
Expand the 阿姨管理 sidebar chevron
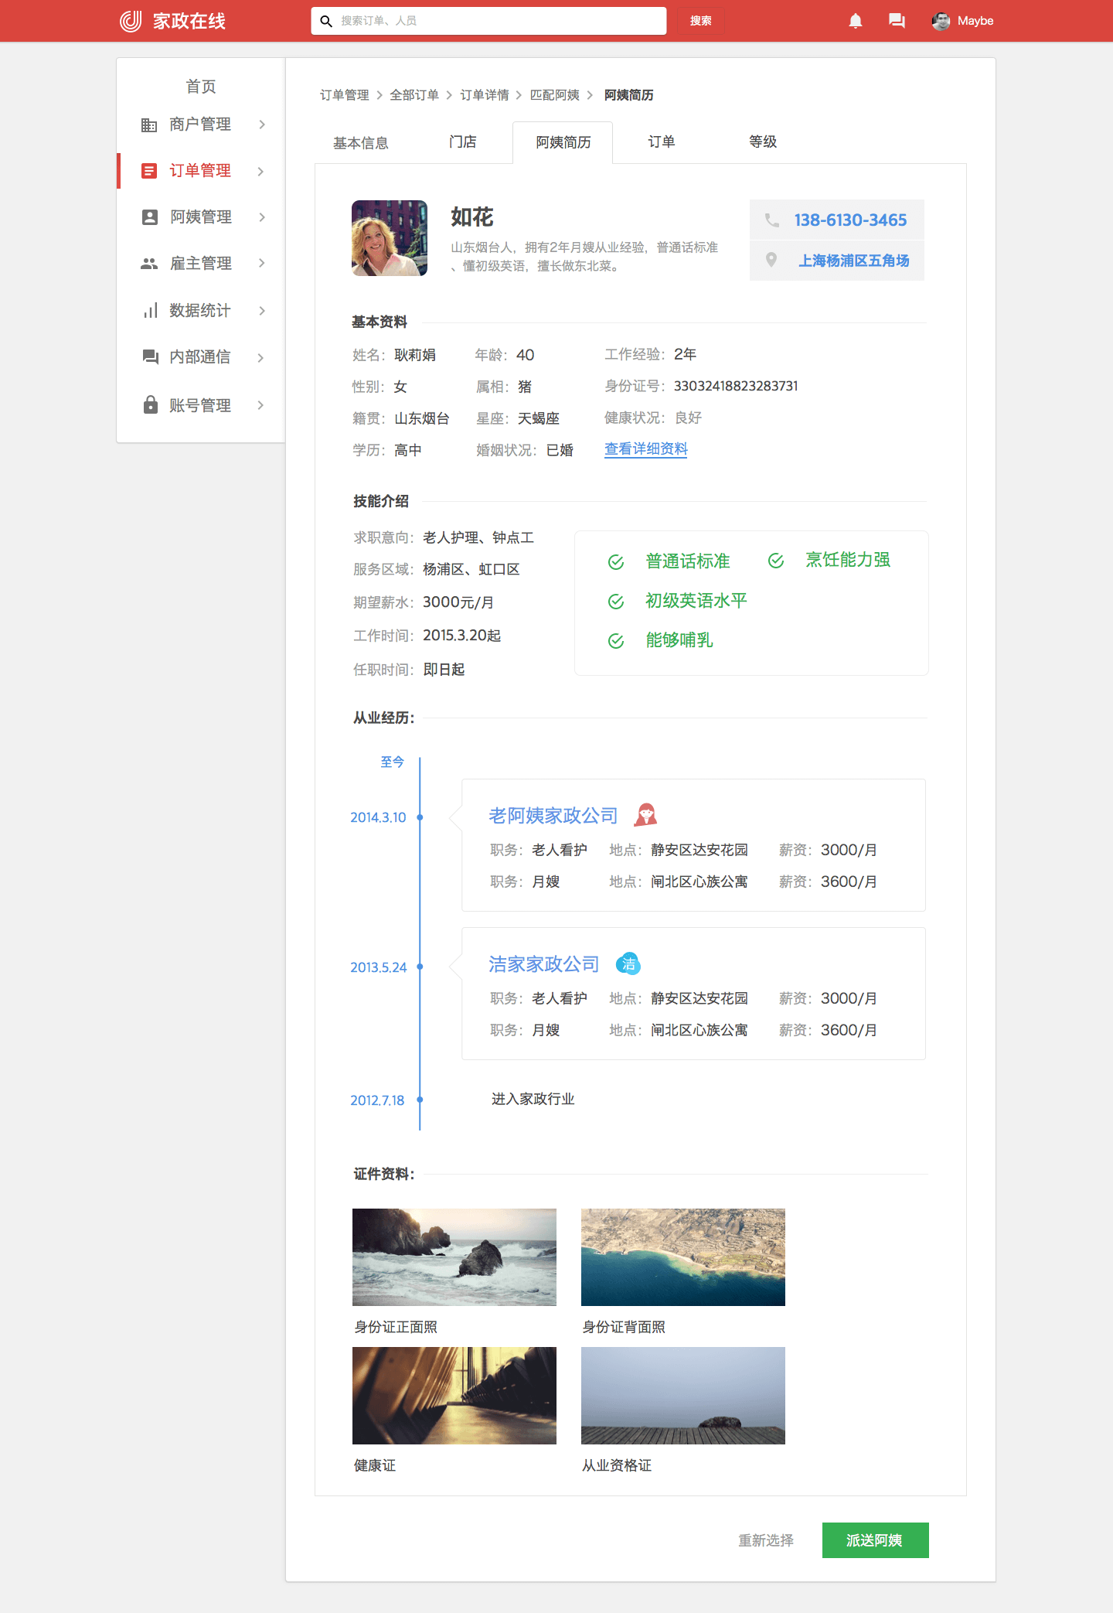pyautogui.click(x=262, y=217)
